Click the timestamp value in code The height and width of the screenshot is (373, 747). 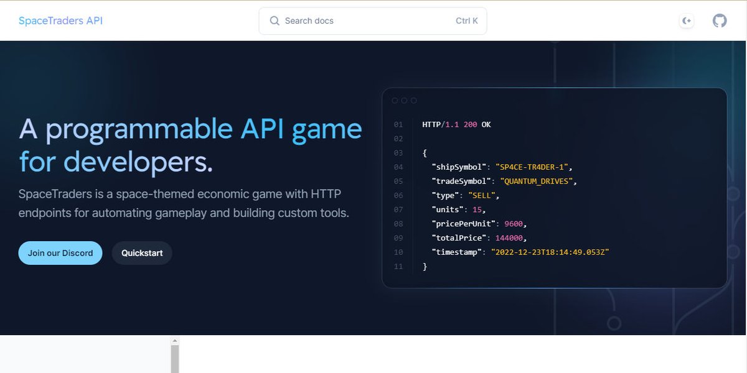pos(550,252)
